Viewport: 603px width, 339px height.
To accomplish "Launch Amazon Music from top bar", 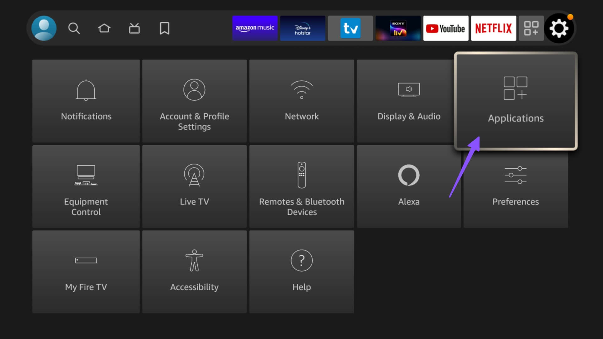I will pos(255,28).
